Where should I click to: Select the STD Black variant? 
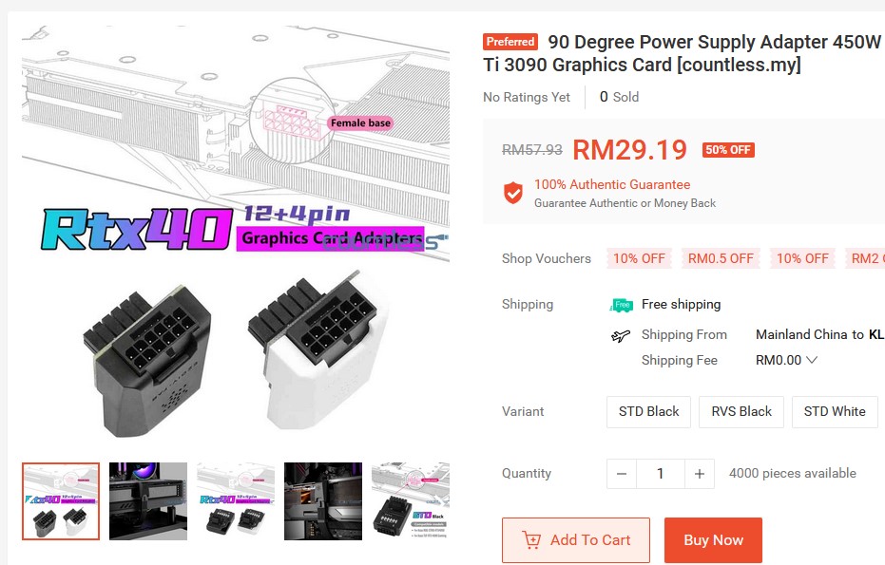click(648, 411)
